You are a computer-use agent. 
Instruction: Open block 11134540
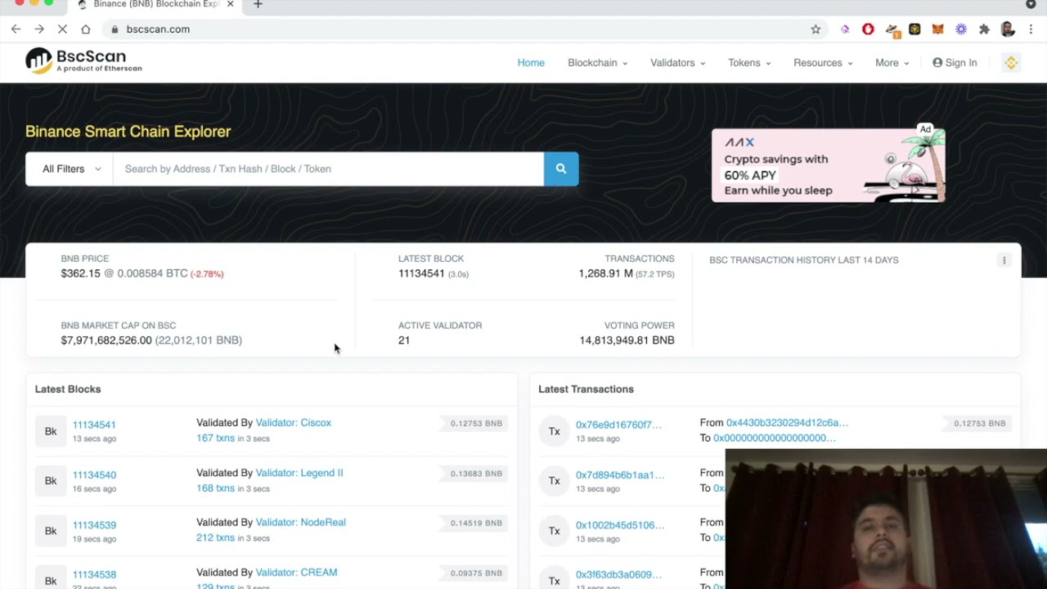tap(94, 474)
